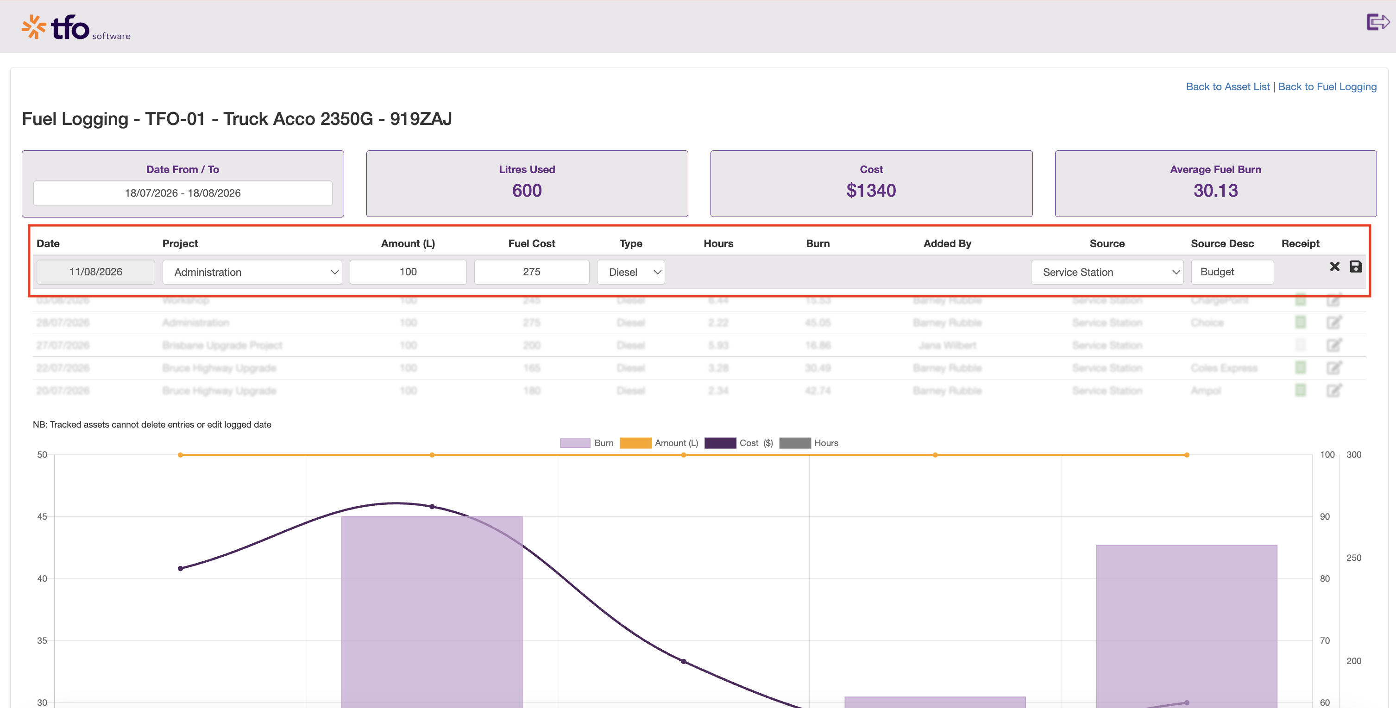This screenshot has width=1396, height=708.
Task: Click the logout icon in the header
Action: (x=1377, y=22)
